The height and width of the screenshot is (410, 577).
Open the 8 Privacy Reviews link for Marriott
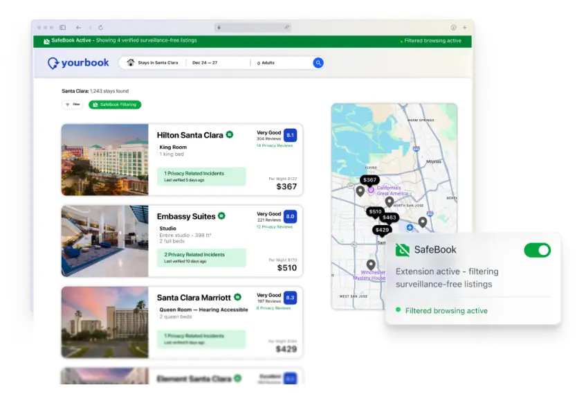pyautogui.click(x=273, y=308)
